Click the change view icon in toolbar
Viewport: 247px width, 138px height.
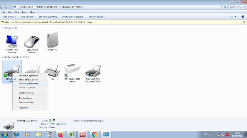coord(231,17)
